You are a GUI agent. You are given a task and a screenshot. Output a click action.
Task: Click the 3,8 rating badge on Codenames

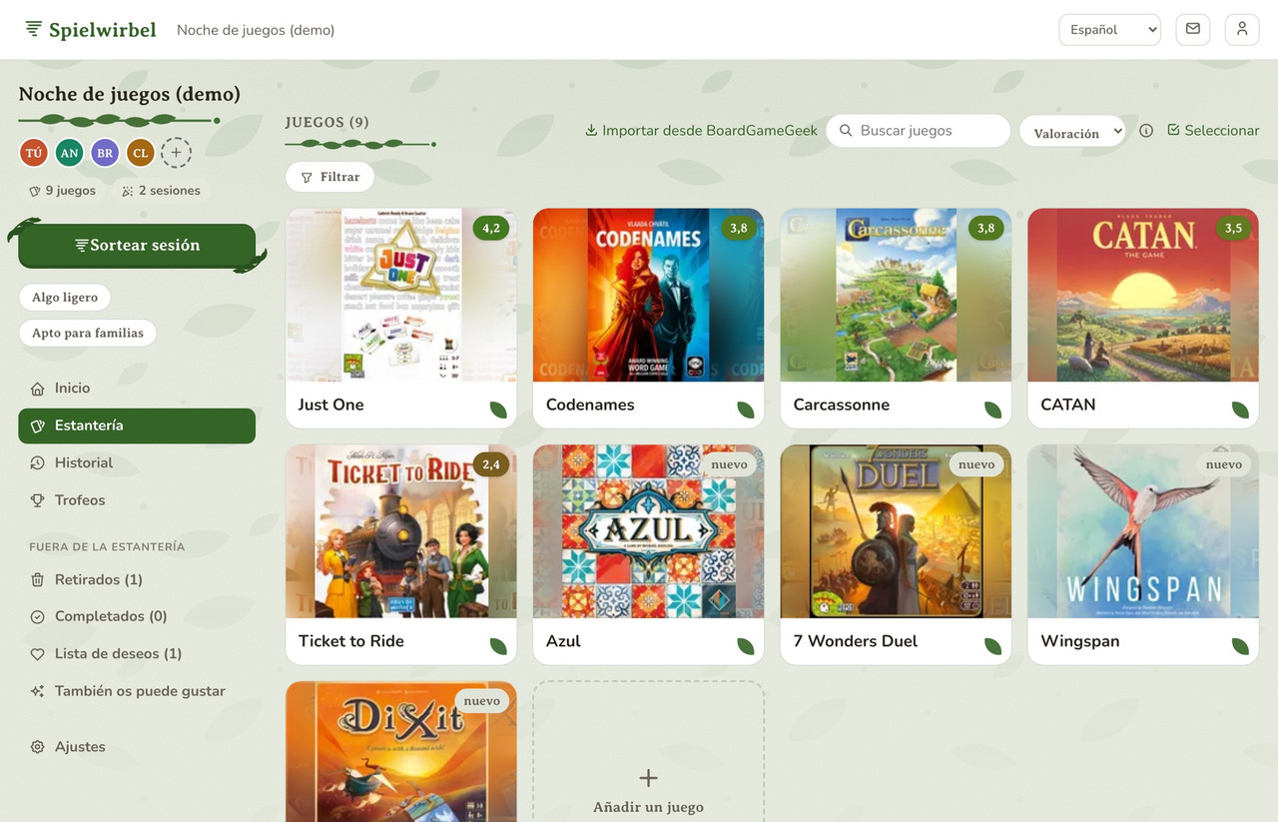tap(739, 228)
